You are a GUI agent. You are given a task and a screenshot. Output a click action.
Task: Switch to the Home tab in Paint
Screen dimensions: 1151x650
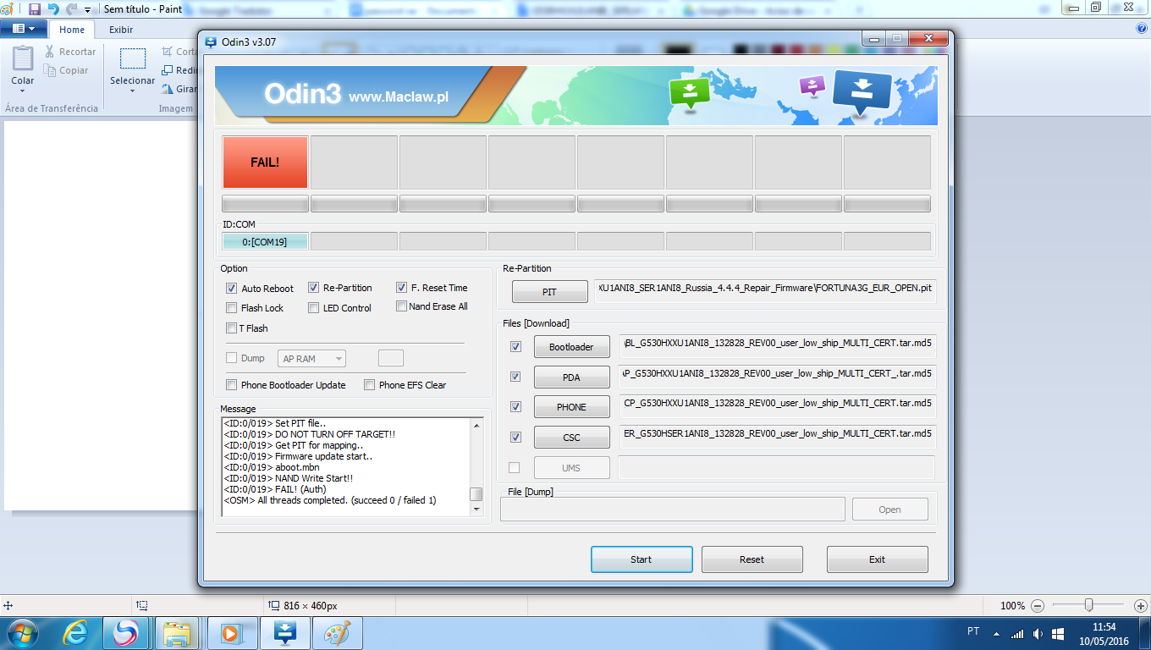71,30
